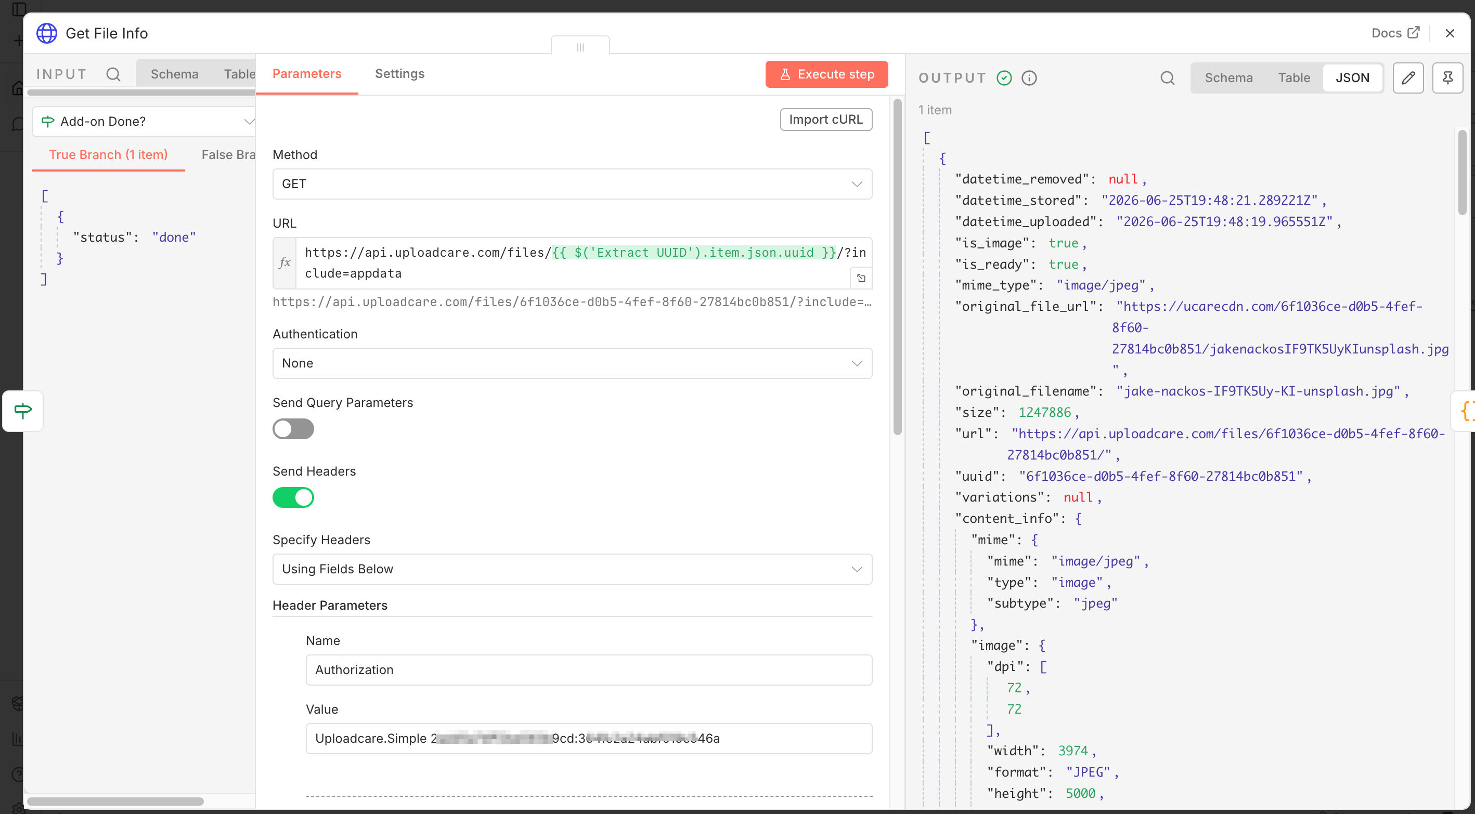1475x814 pixels.
Task: Close the Get File Info panel
Action: [x=1449, y=33]
